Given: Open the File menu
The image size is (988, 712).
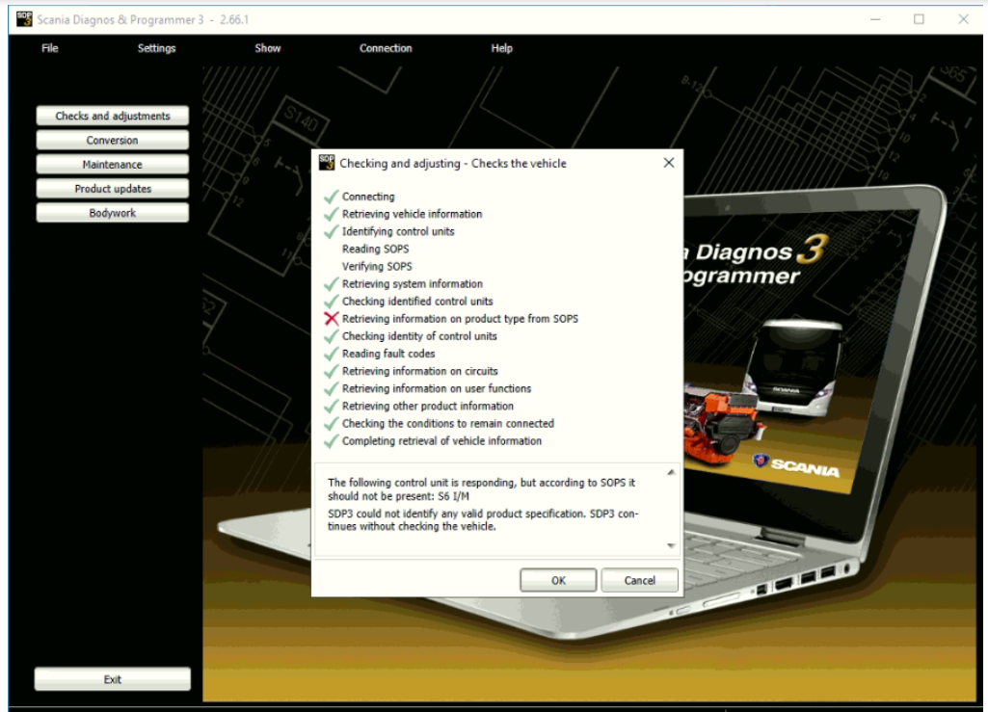Looking at the screenshot, I should [x=50, y=48].
